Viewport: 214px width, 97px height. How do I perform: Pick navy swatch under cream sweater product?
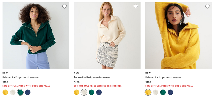point(99,92)
